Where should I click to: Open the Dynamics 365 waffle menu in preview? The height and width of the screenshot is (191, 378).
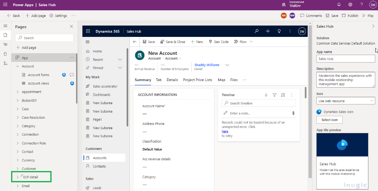[88, 31]
